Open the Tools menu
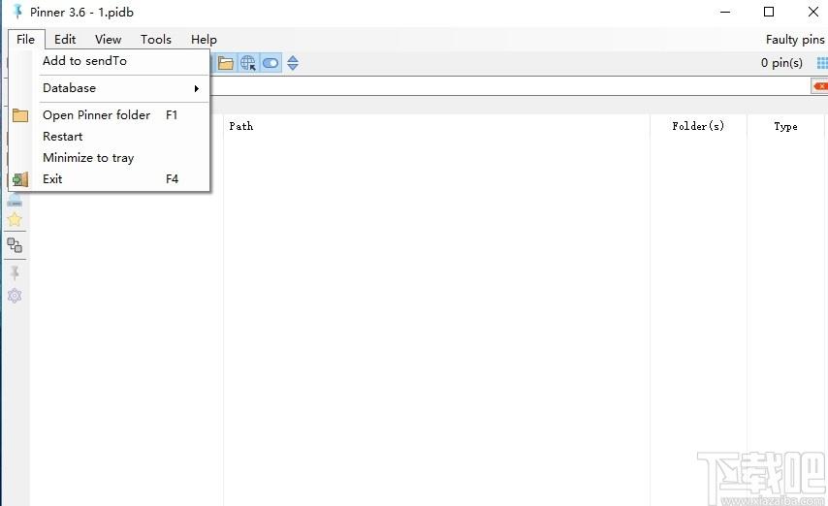Image resolution: width=828 pixels, height=506 pixels. (155, 40)
